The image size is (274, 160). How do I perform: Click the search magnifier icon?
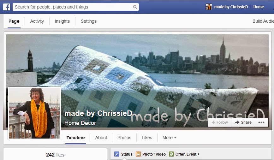point(135,7)
